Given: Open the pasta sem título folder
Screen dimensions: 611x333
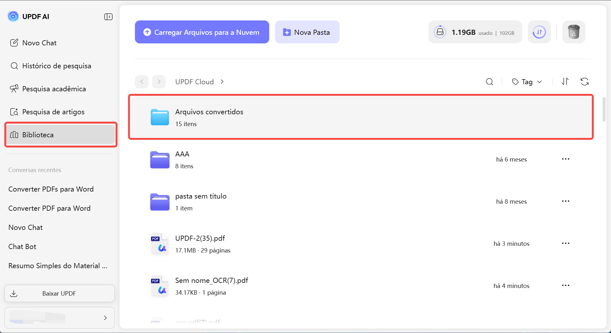Looking at the screenshot, I should 361,201.
